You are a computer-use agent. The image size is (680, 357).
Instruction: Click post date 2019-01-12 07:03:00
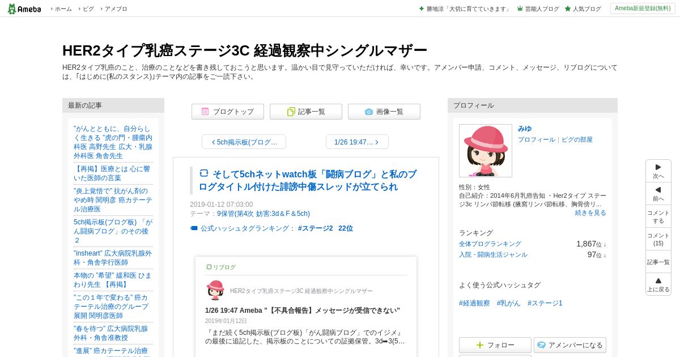coord(222,205)
